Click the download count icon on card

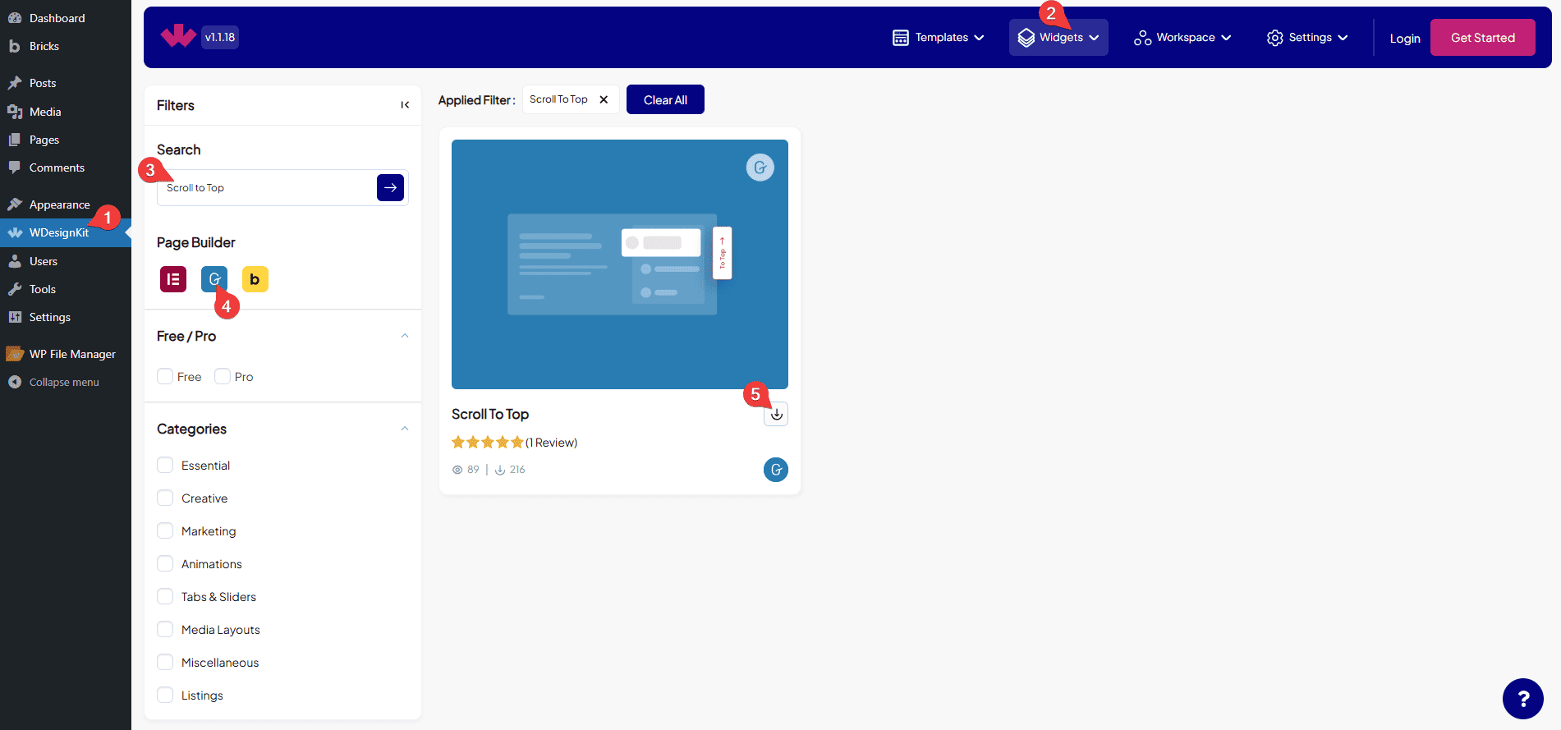click(500, 470)
